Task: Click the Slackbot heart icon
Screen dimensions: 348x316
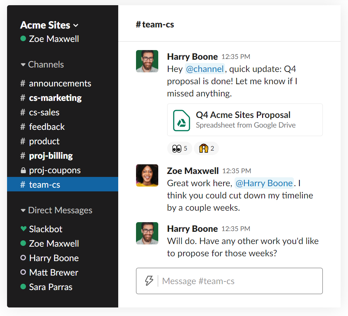Action: 23,228
